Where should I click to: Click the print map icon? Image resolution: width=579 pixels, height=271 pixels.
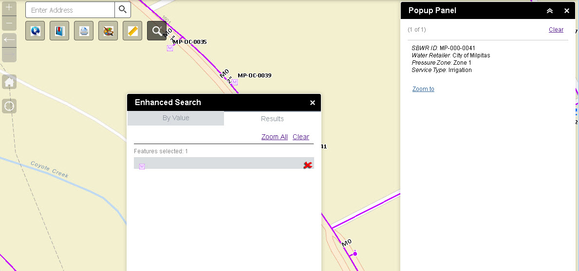84,31
